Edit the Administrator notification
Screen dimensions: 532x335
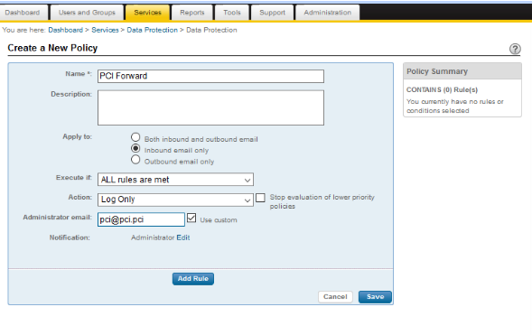(183, 237)
